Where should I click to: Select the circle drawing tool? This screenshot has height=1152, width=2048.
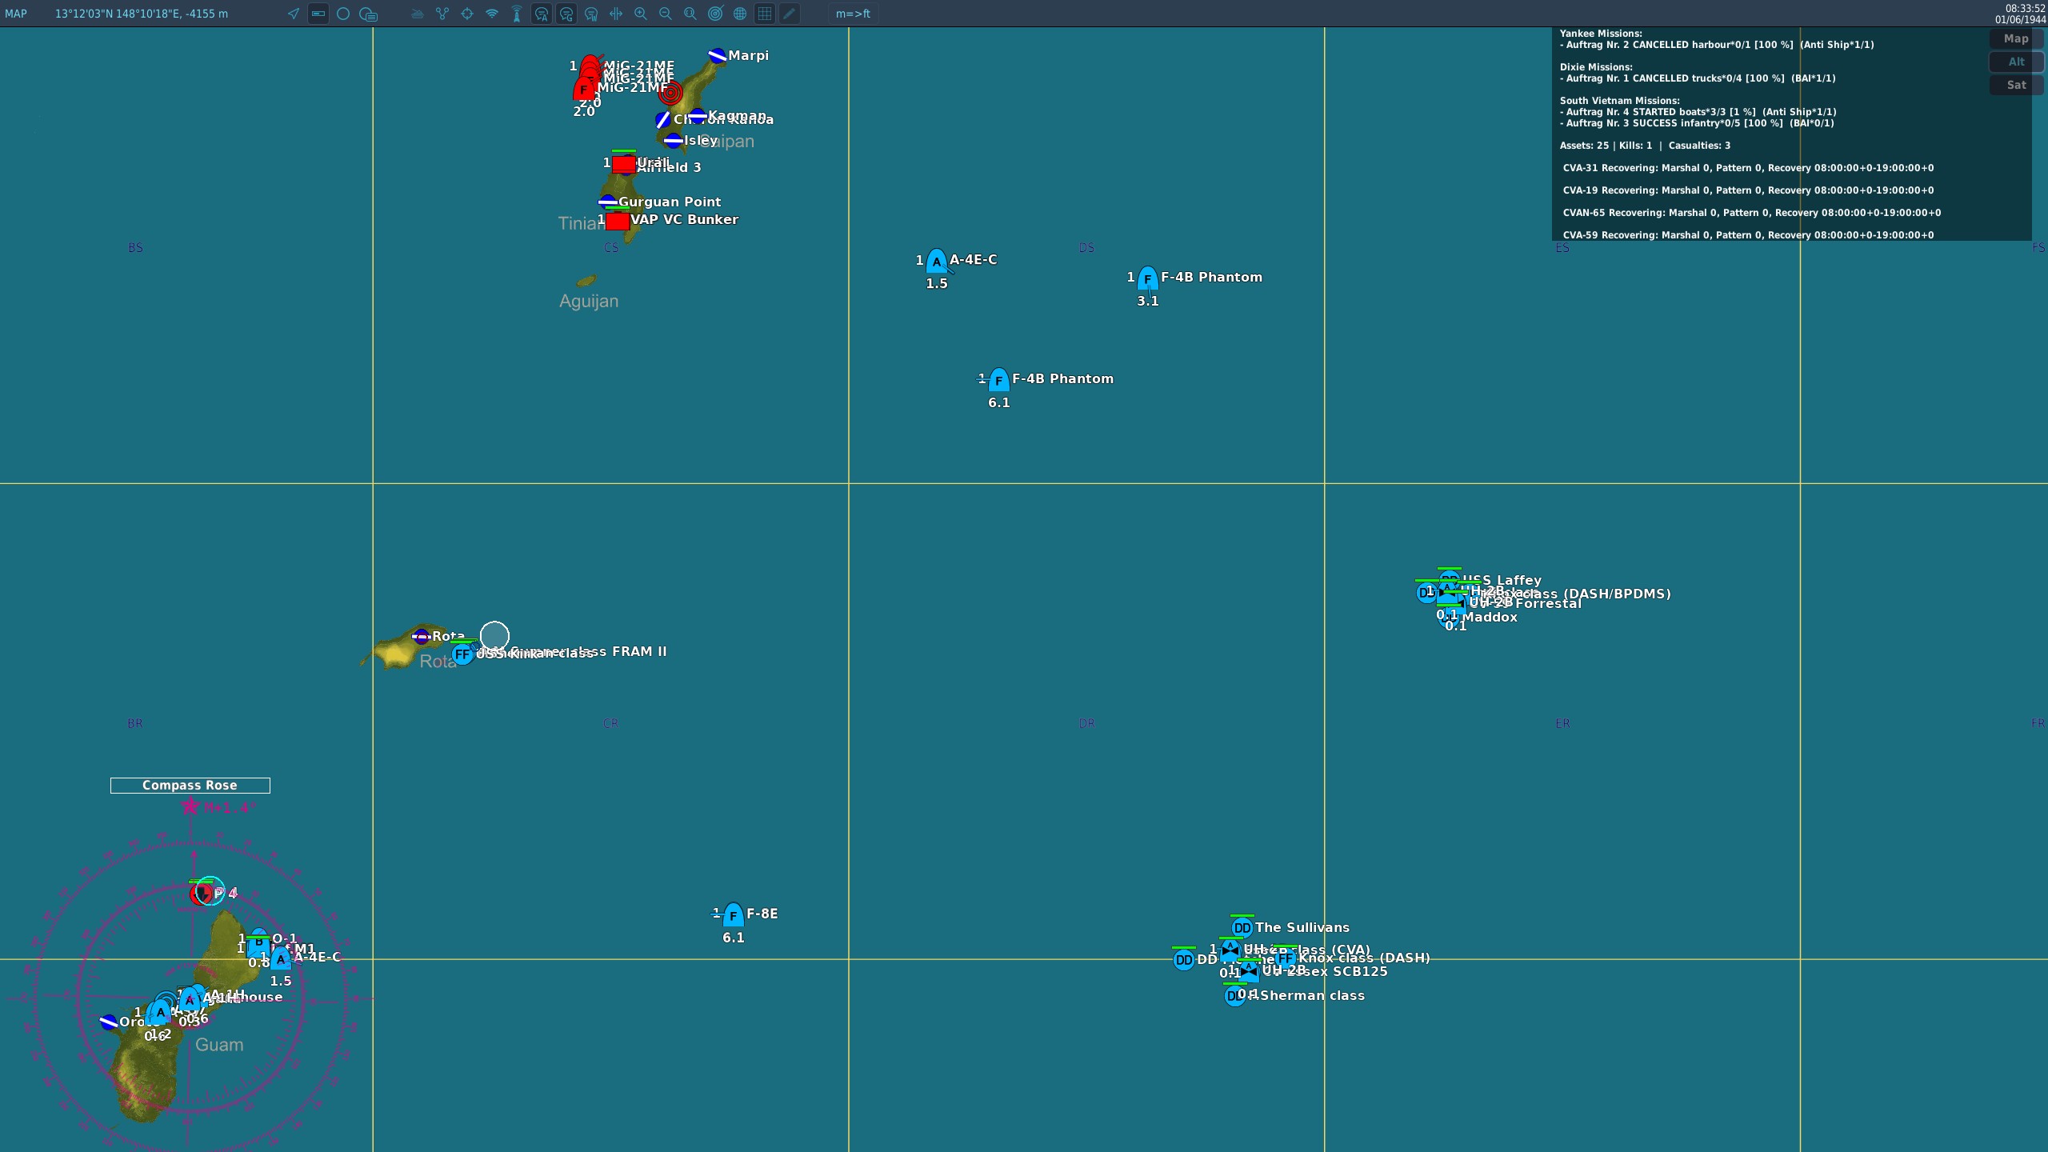coord(343,14)
